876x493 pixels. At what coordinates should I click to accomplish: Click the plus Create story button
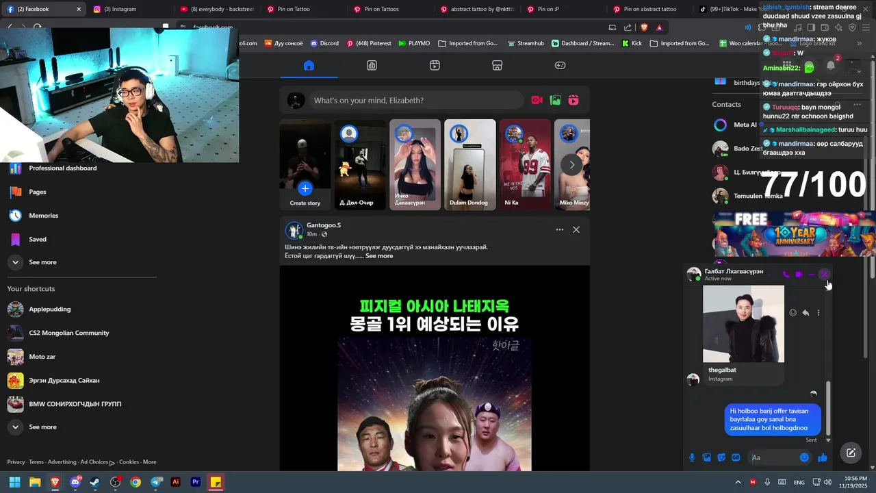305,188
